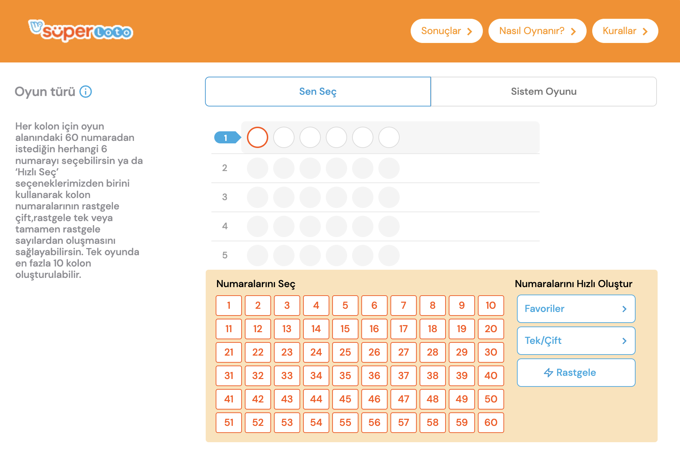Switch to the Sistem Oyunu tab

tap(544, 92)
